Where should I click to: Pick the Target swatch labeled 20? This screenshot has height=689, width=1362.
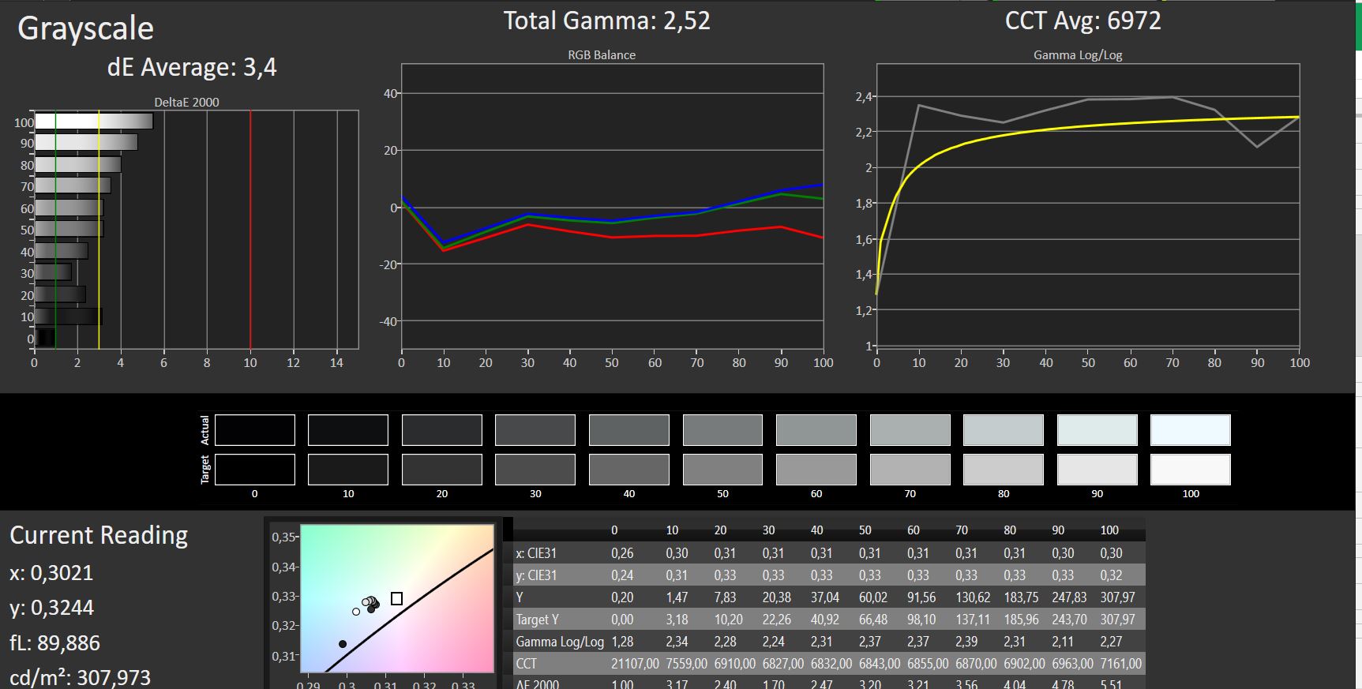[442, 470]
